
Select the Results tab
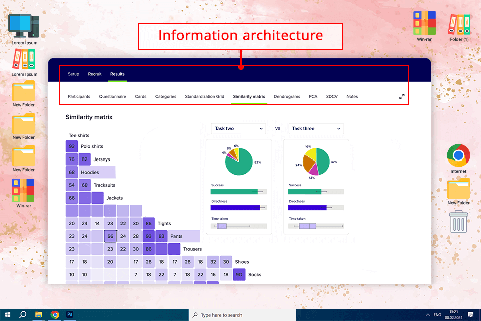tap(117, 74)
